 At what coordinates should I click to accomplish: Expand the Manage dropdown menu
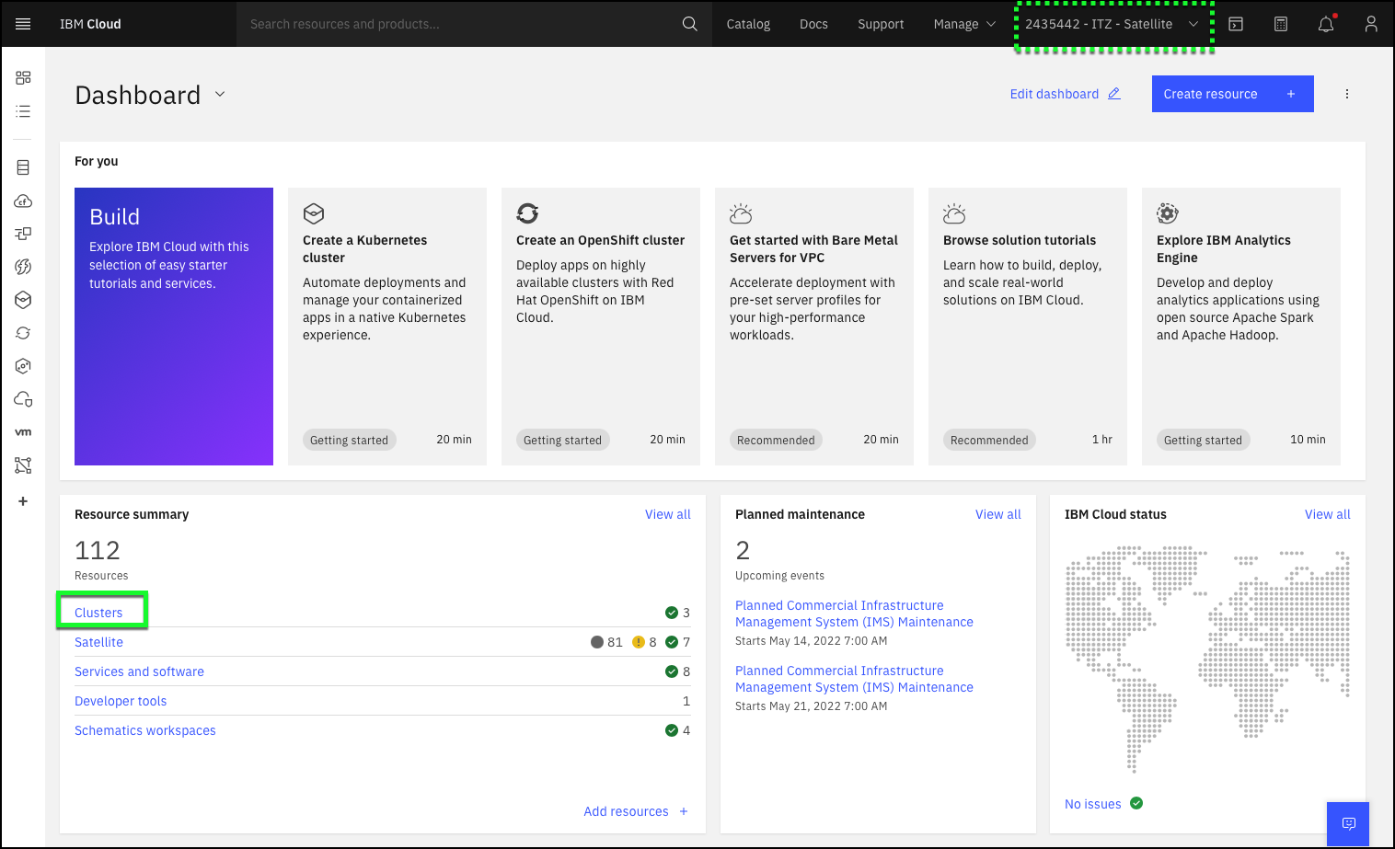coord(963,24)
